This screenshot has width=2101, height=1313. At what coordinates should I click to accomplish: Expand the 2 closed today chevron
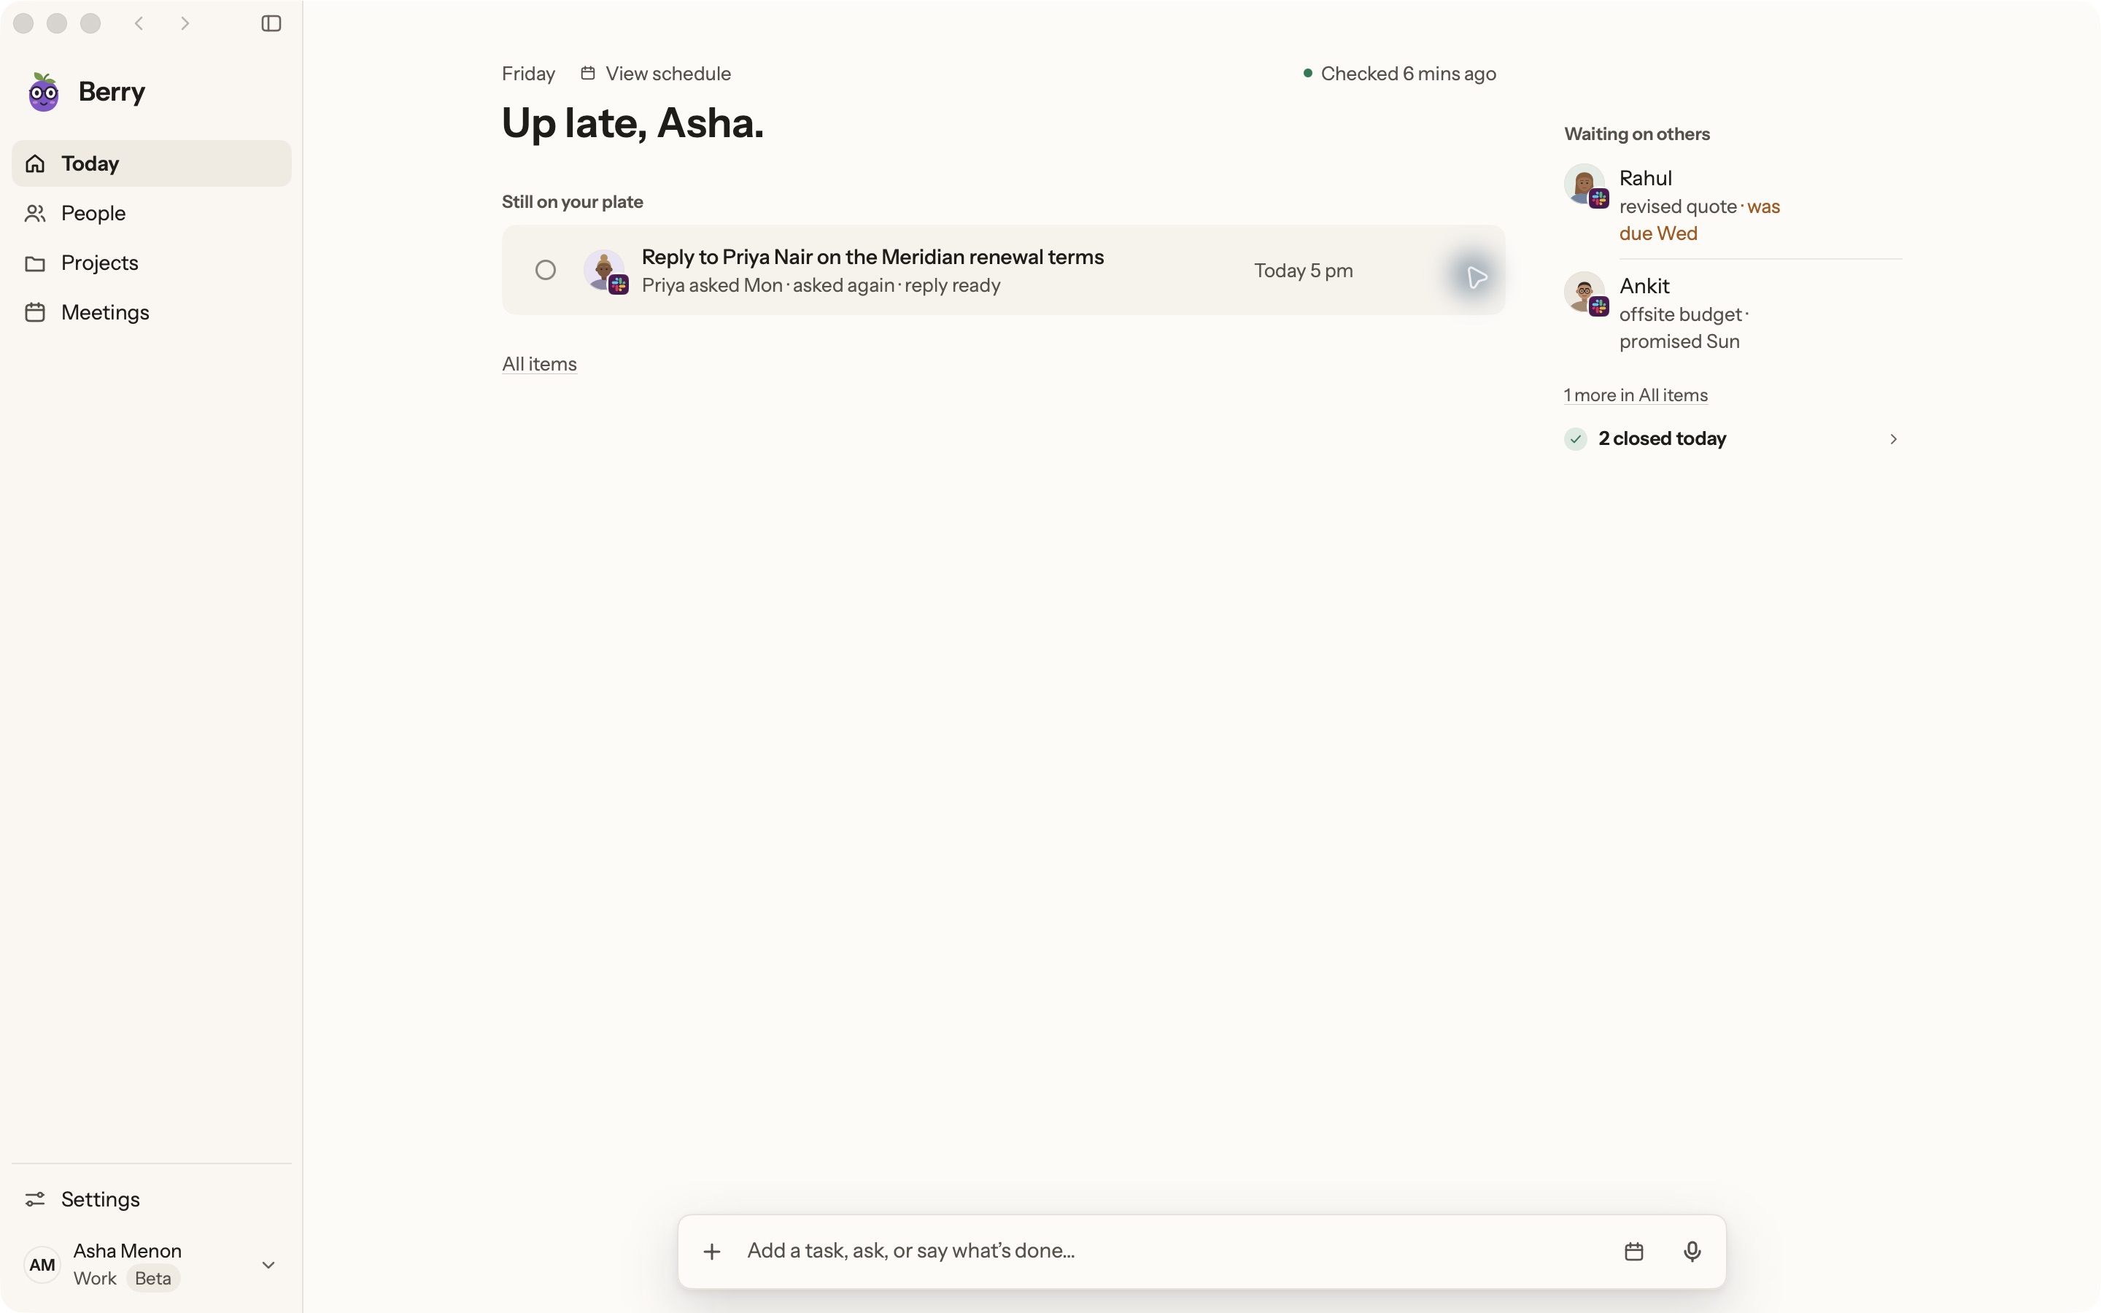pyautogui.click(x=1894, y=439)
